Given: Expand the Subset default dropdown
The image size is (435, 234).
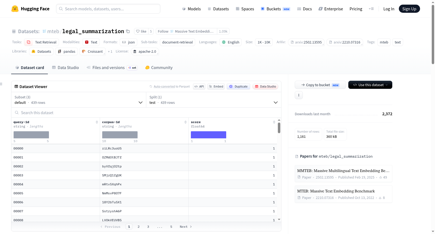Looking at the screenshot, I should [x=79, y=100].
